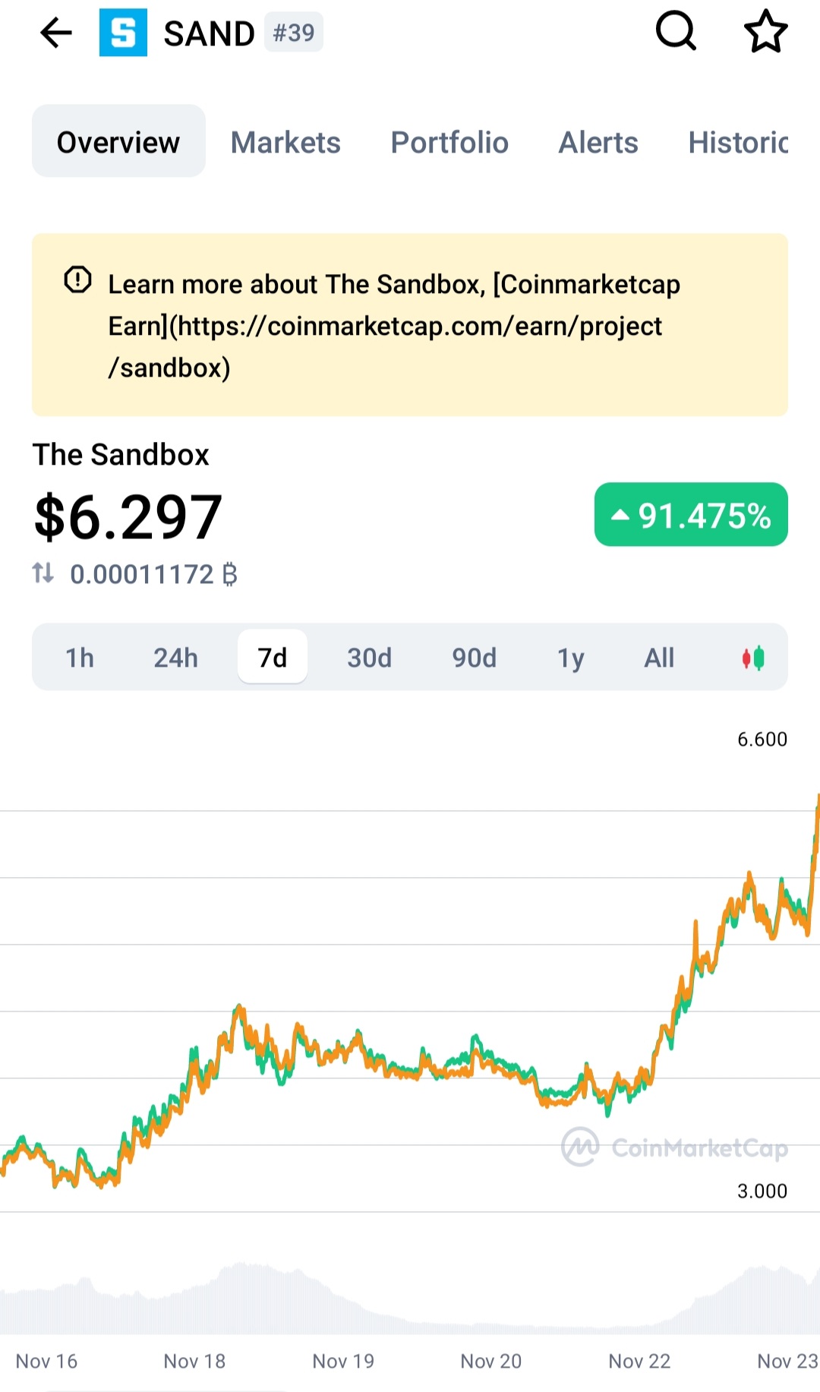This screenshot has height=1392, width=820.
Task: Tap the Coinmarketcap Earn sandbox link
Action: tap(385, 327)
